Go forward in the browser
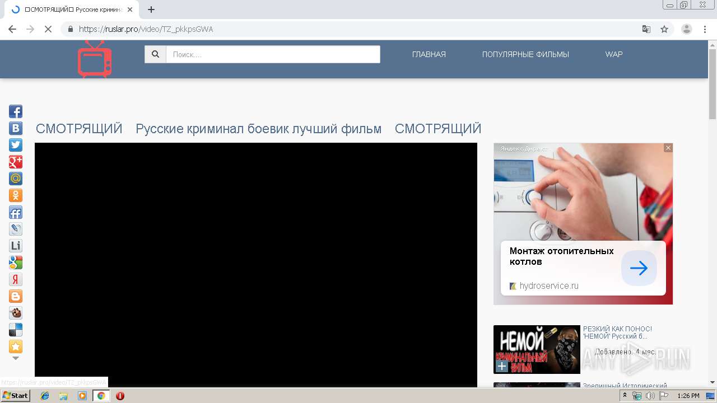Image resolution: width=717 pixels, height=403 pixels. coord(30,29)
